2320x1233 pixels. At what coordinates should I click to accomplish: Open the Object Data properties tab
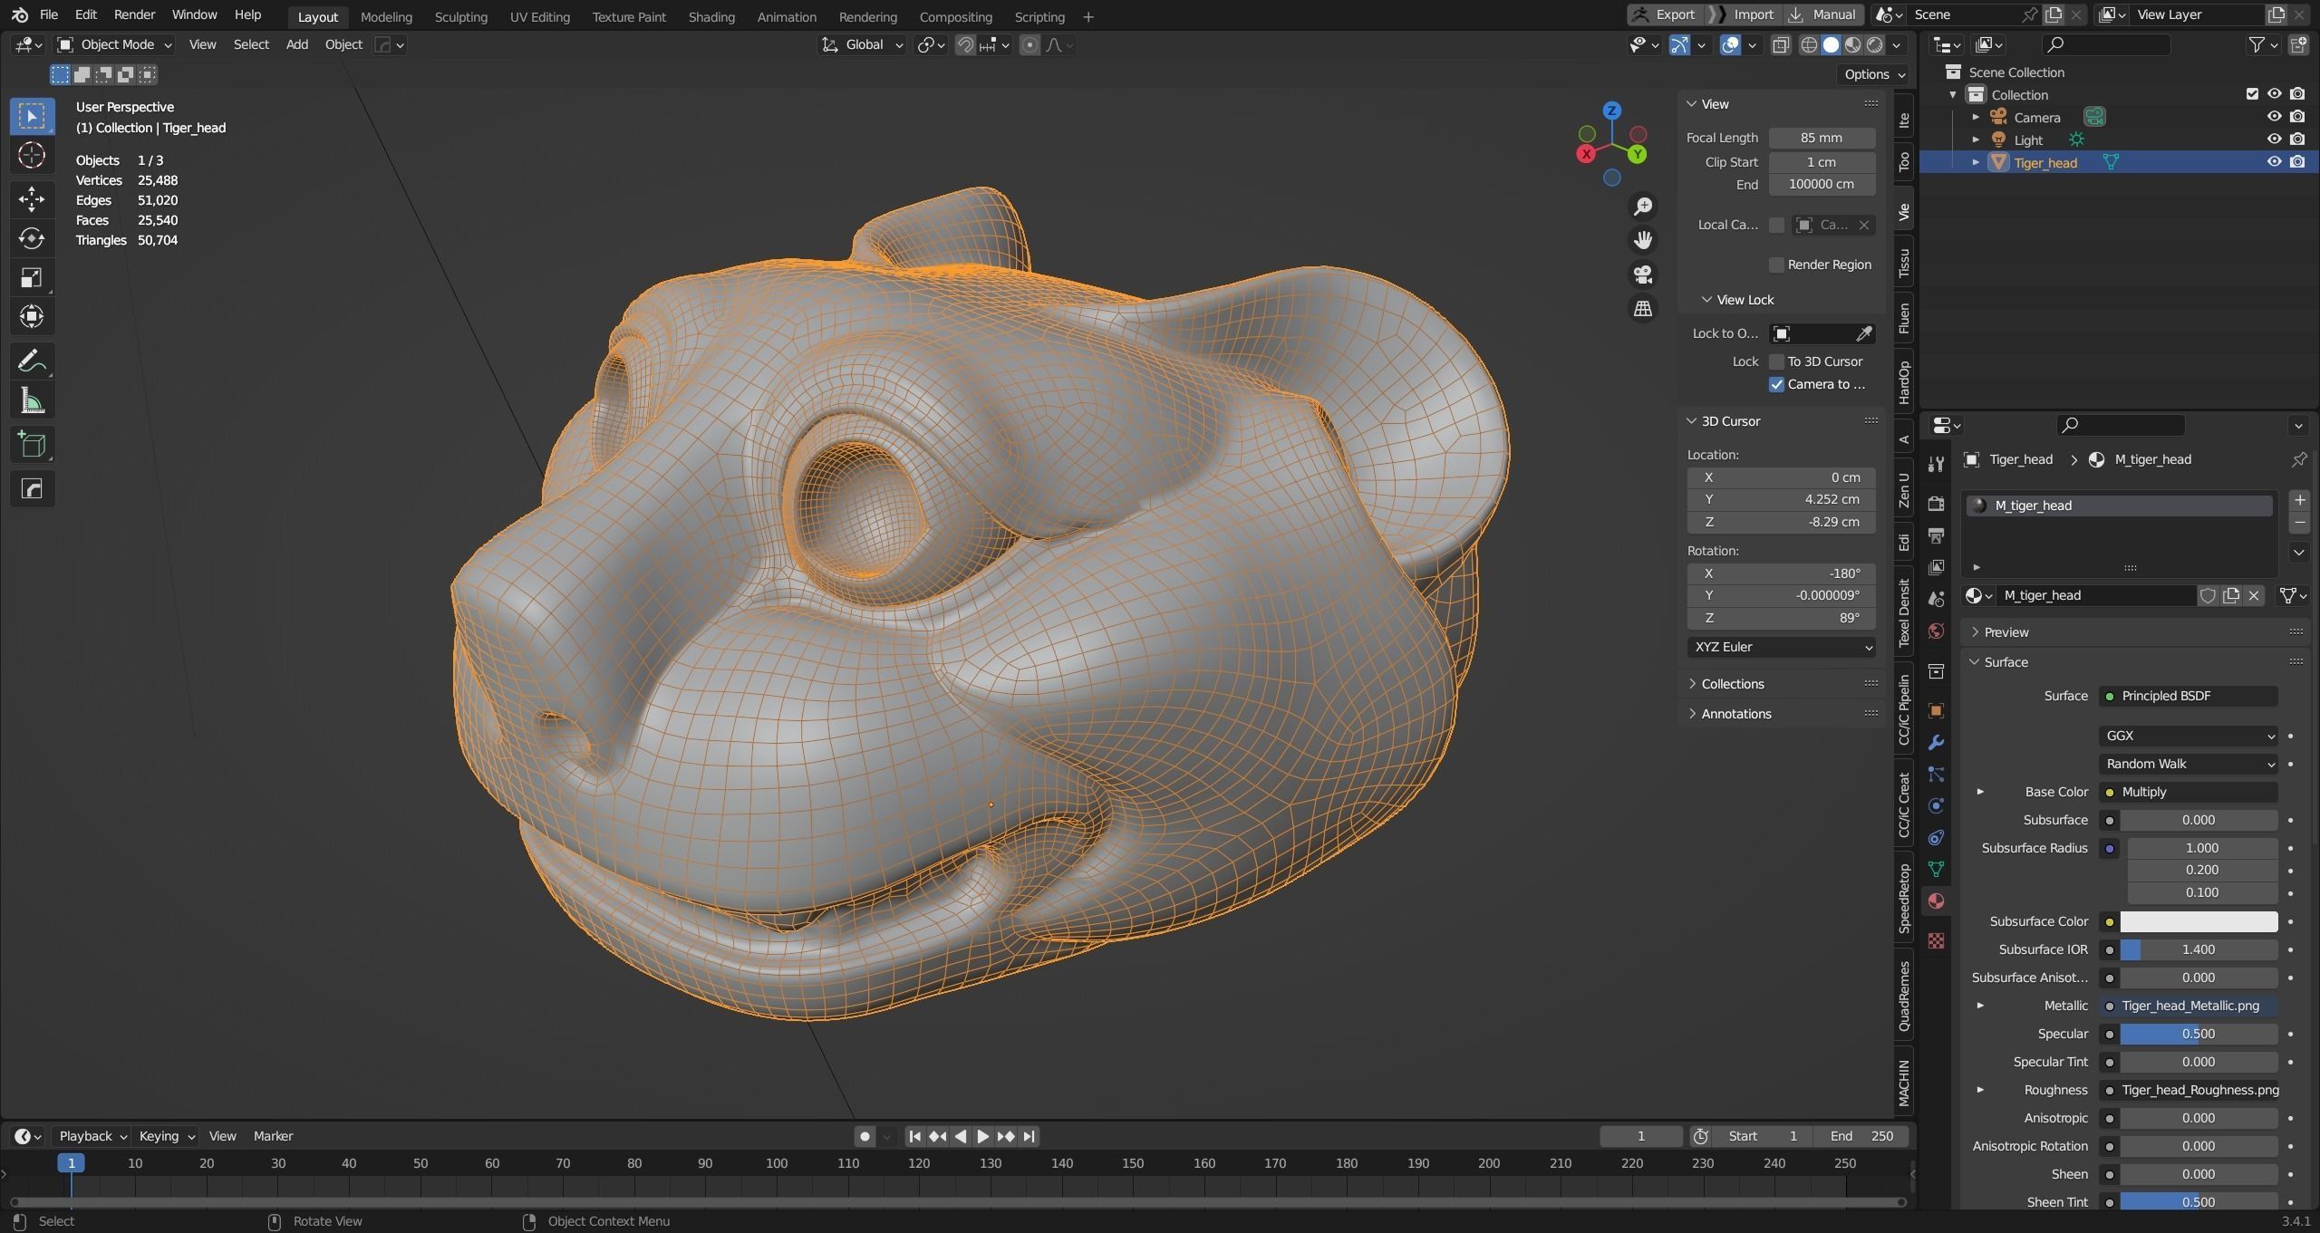coord(1936,870)
